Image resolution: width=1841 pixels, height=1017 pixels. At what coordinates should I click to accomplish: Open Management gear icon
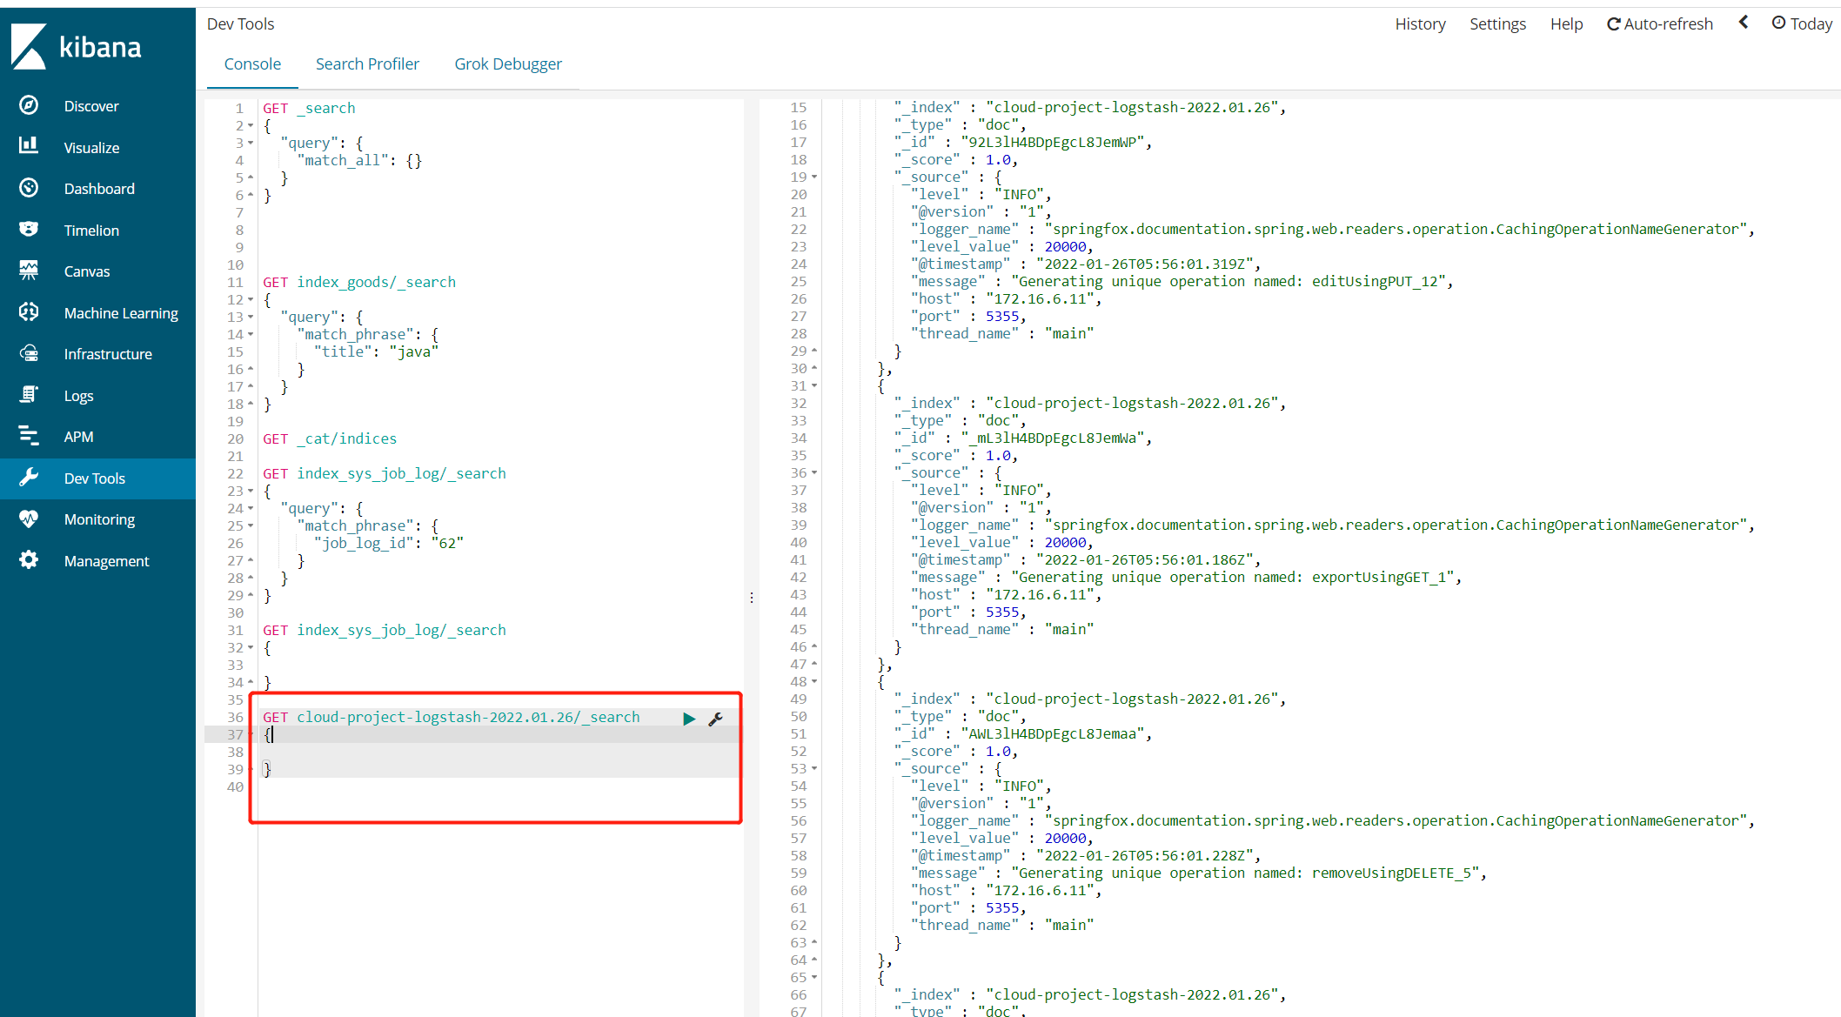coord(29,560)
